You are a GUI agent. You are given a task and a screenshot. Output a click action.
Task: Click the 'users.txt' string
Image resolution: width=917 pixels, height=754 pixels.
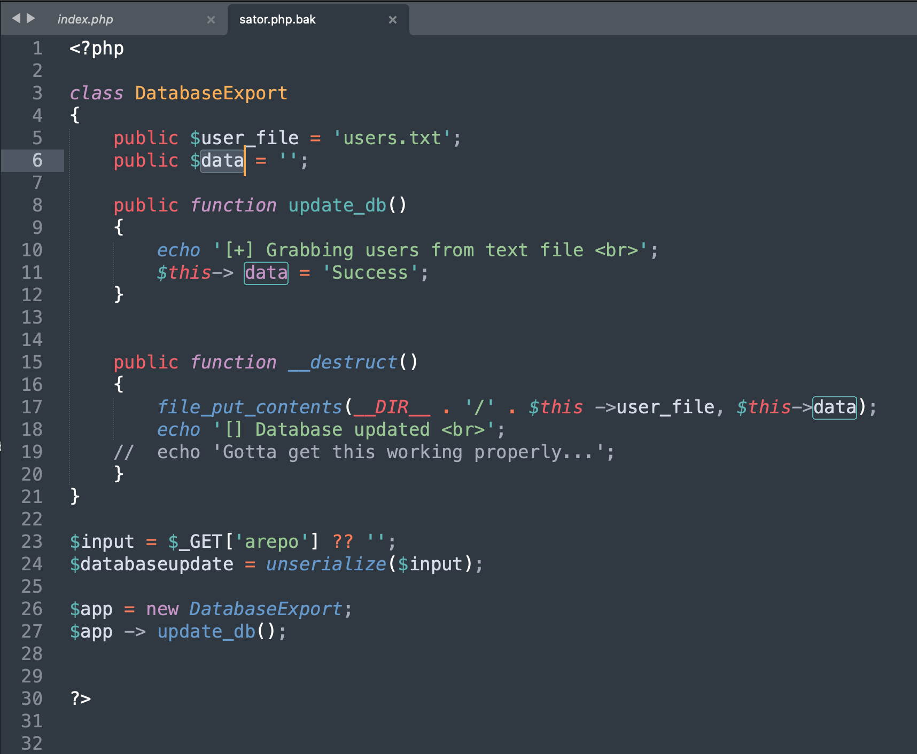coord(392,138)
